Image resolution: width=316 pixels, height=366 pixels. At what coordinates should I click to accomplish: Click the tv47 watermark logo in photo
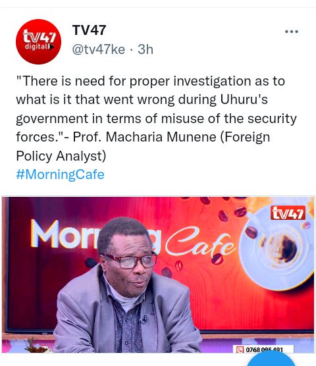pyautogui.click(x=288, y=213)
